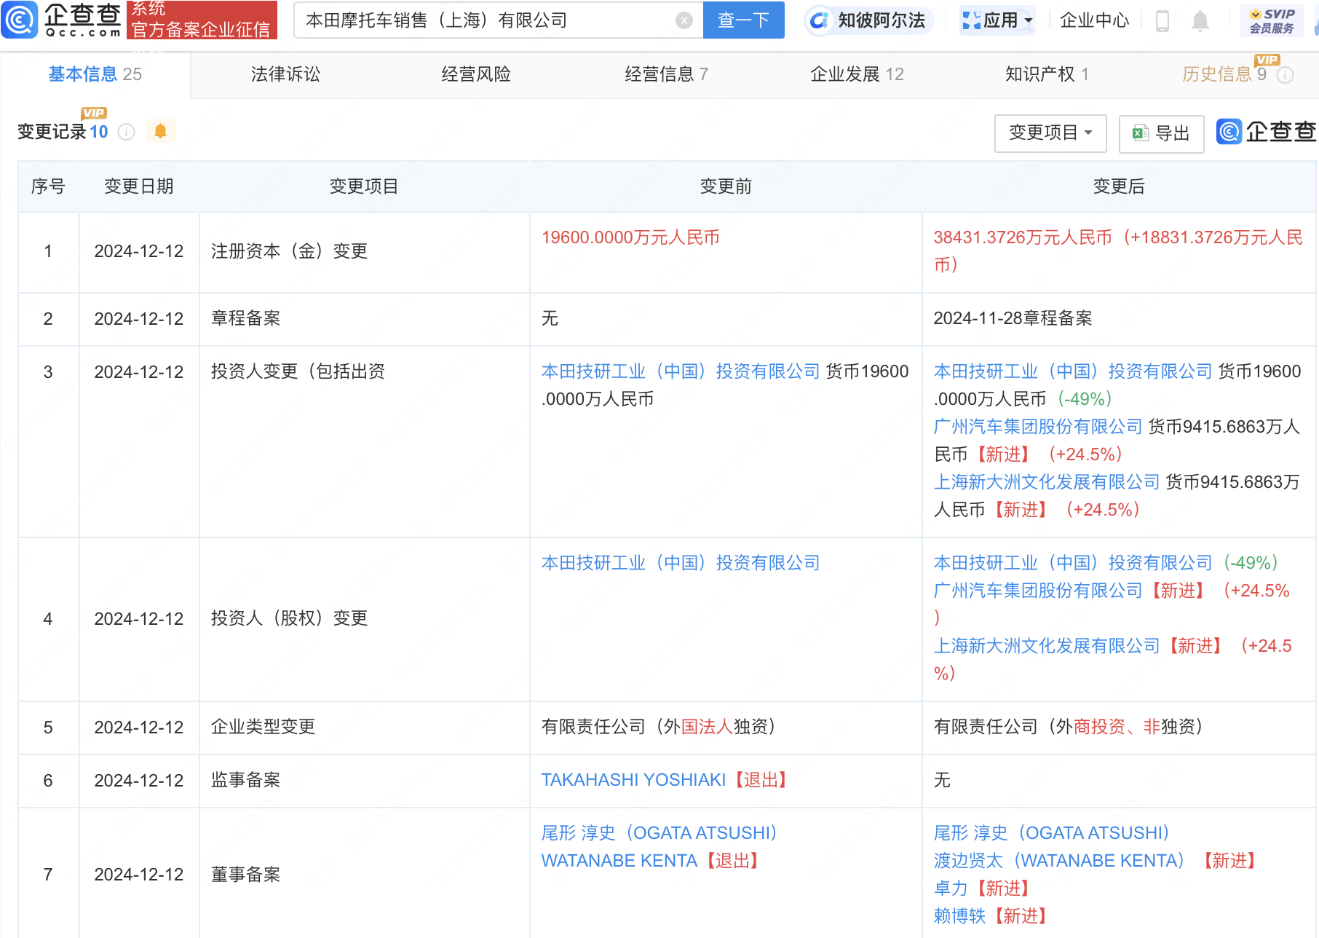Select 章程备案 row item cell

click(x=365, y=319)
